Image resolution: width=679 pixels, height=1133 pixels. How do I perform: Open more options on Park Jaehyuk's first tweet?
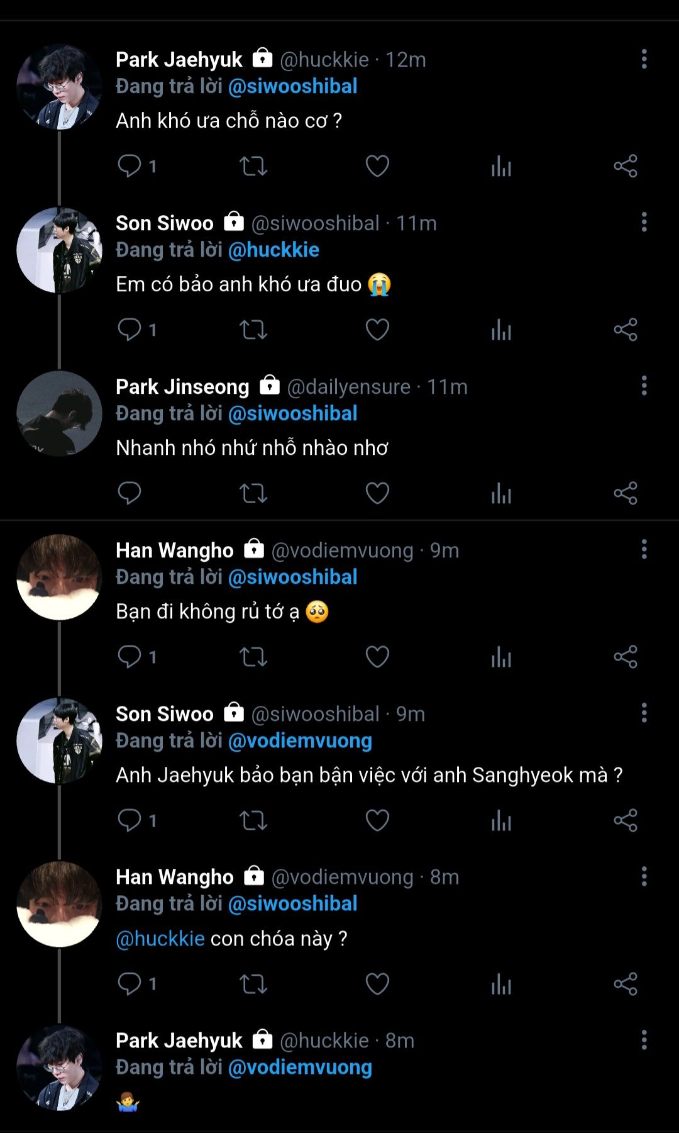coord(644,59)
